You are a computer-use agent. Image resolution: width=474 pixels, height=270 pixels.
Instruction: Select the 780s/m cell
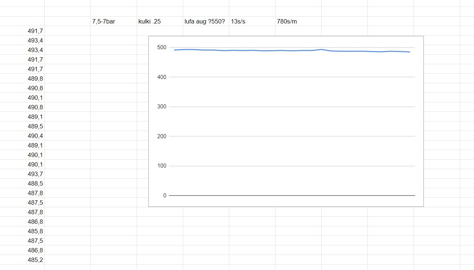pyautogui.click(x=287, y=21)
